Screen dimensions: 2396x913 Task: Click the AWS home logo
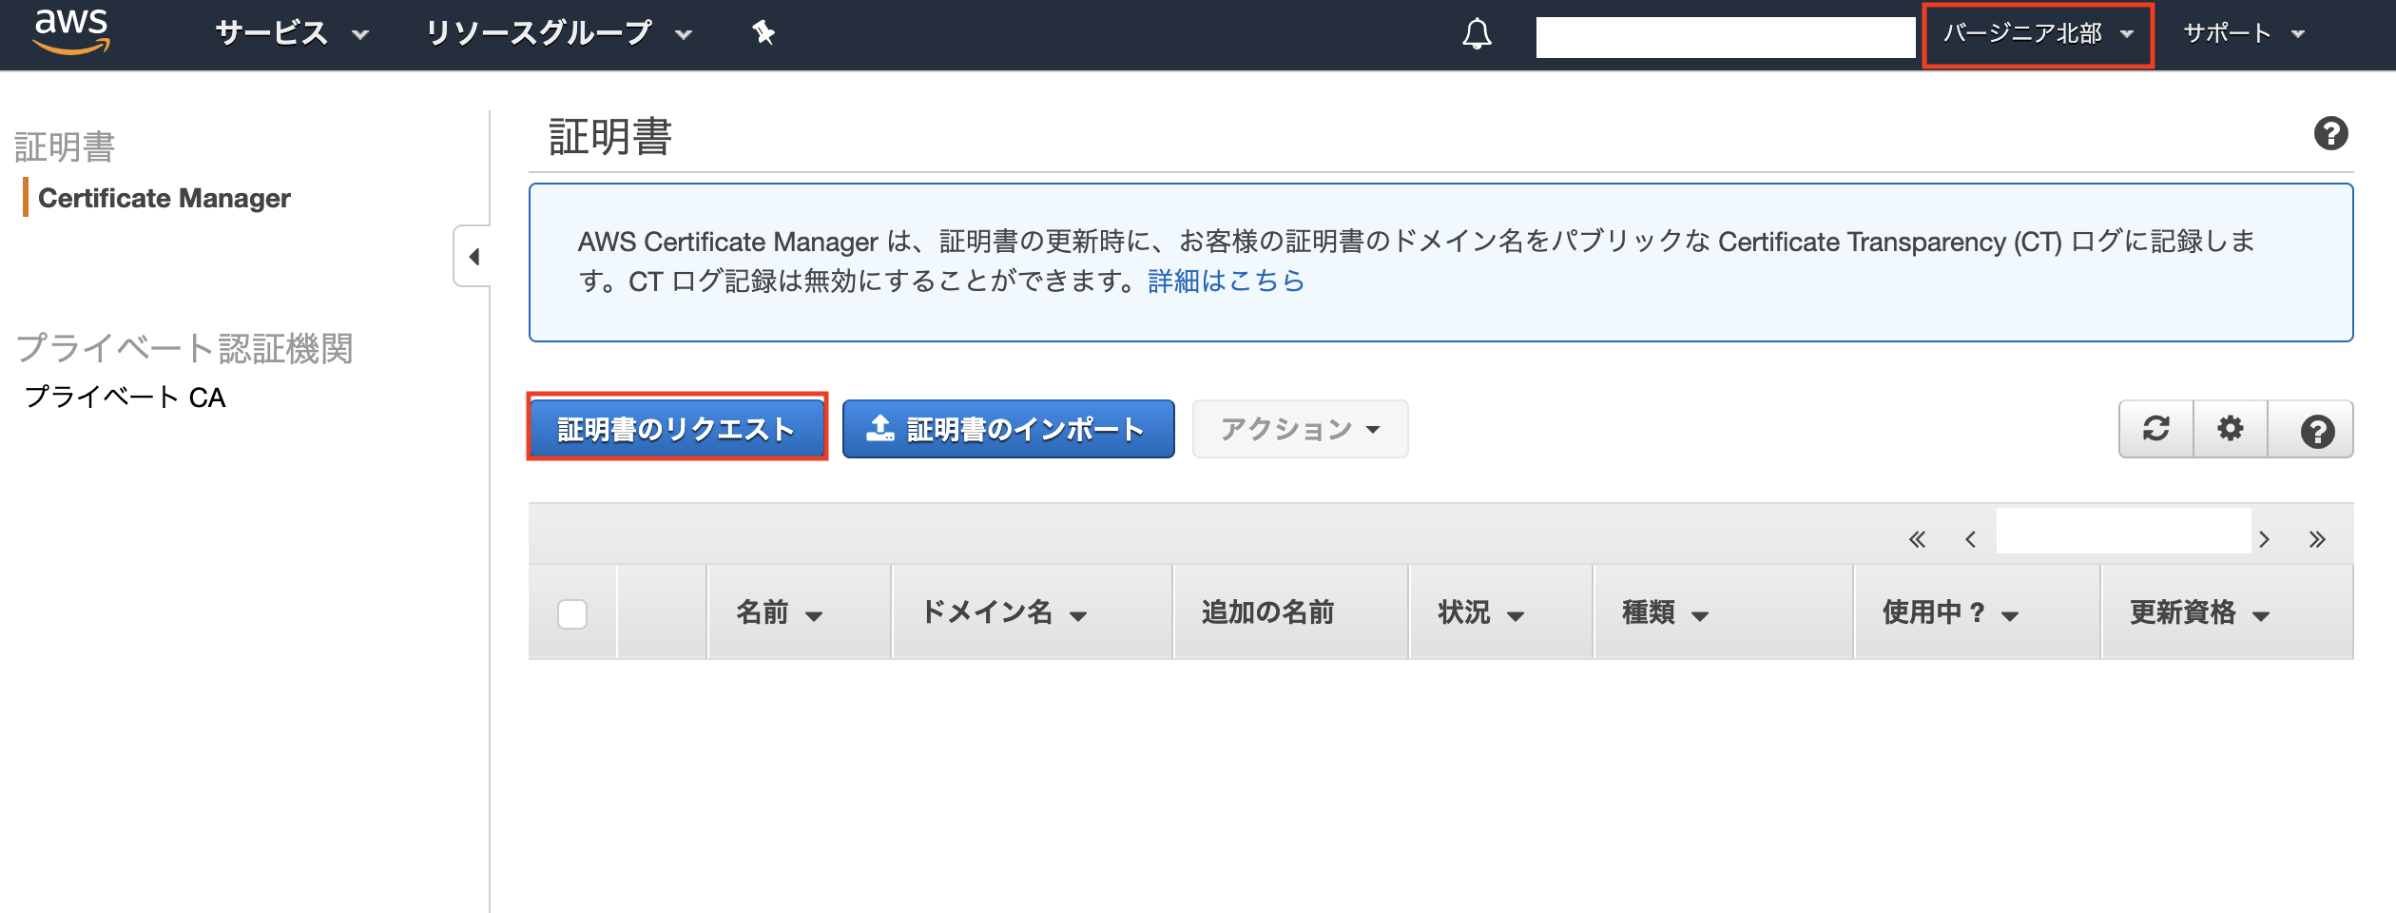click(x=71, y=33)
